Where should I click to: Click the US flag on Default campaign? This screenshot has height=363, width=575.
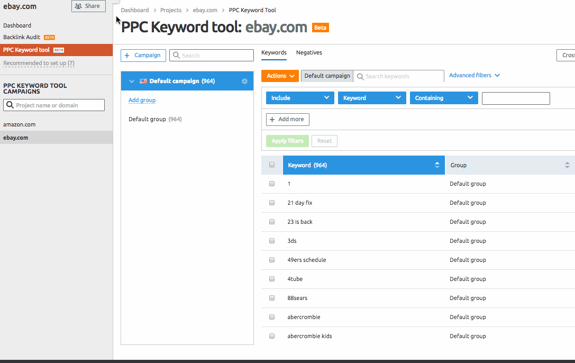[143, 81]
